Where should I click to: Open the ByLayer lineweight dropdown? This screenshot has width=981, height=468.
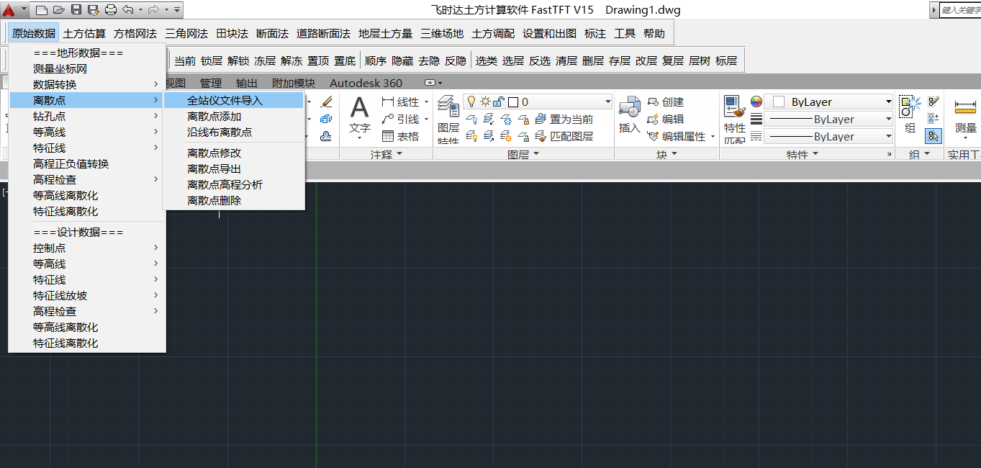[888, 120]
